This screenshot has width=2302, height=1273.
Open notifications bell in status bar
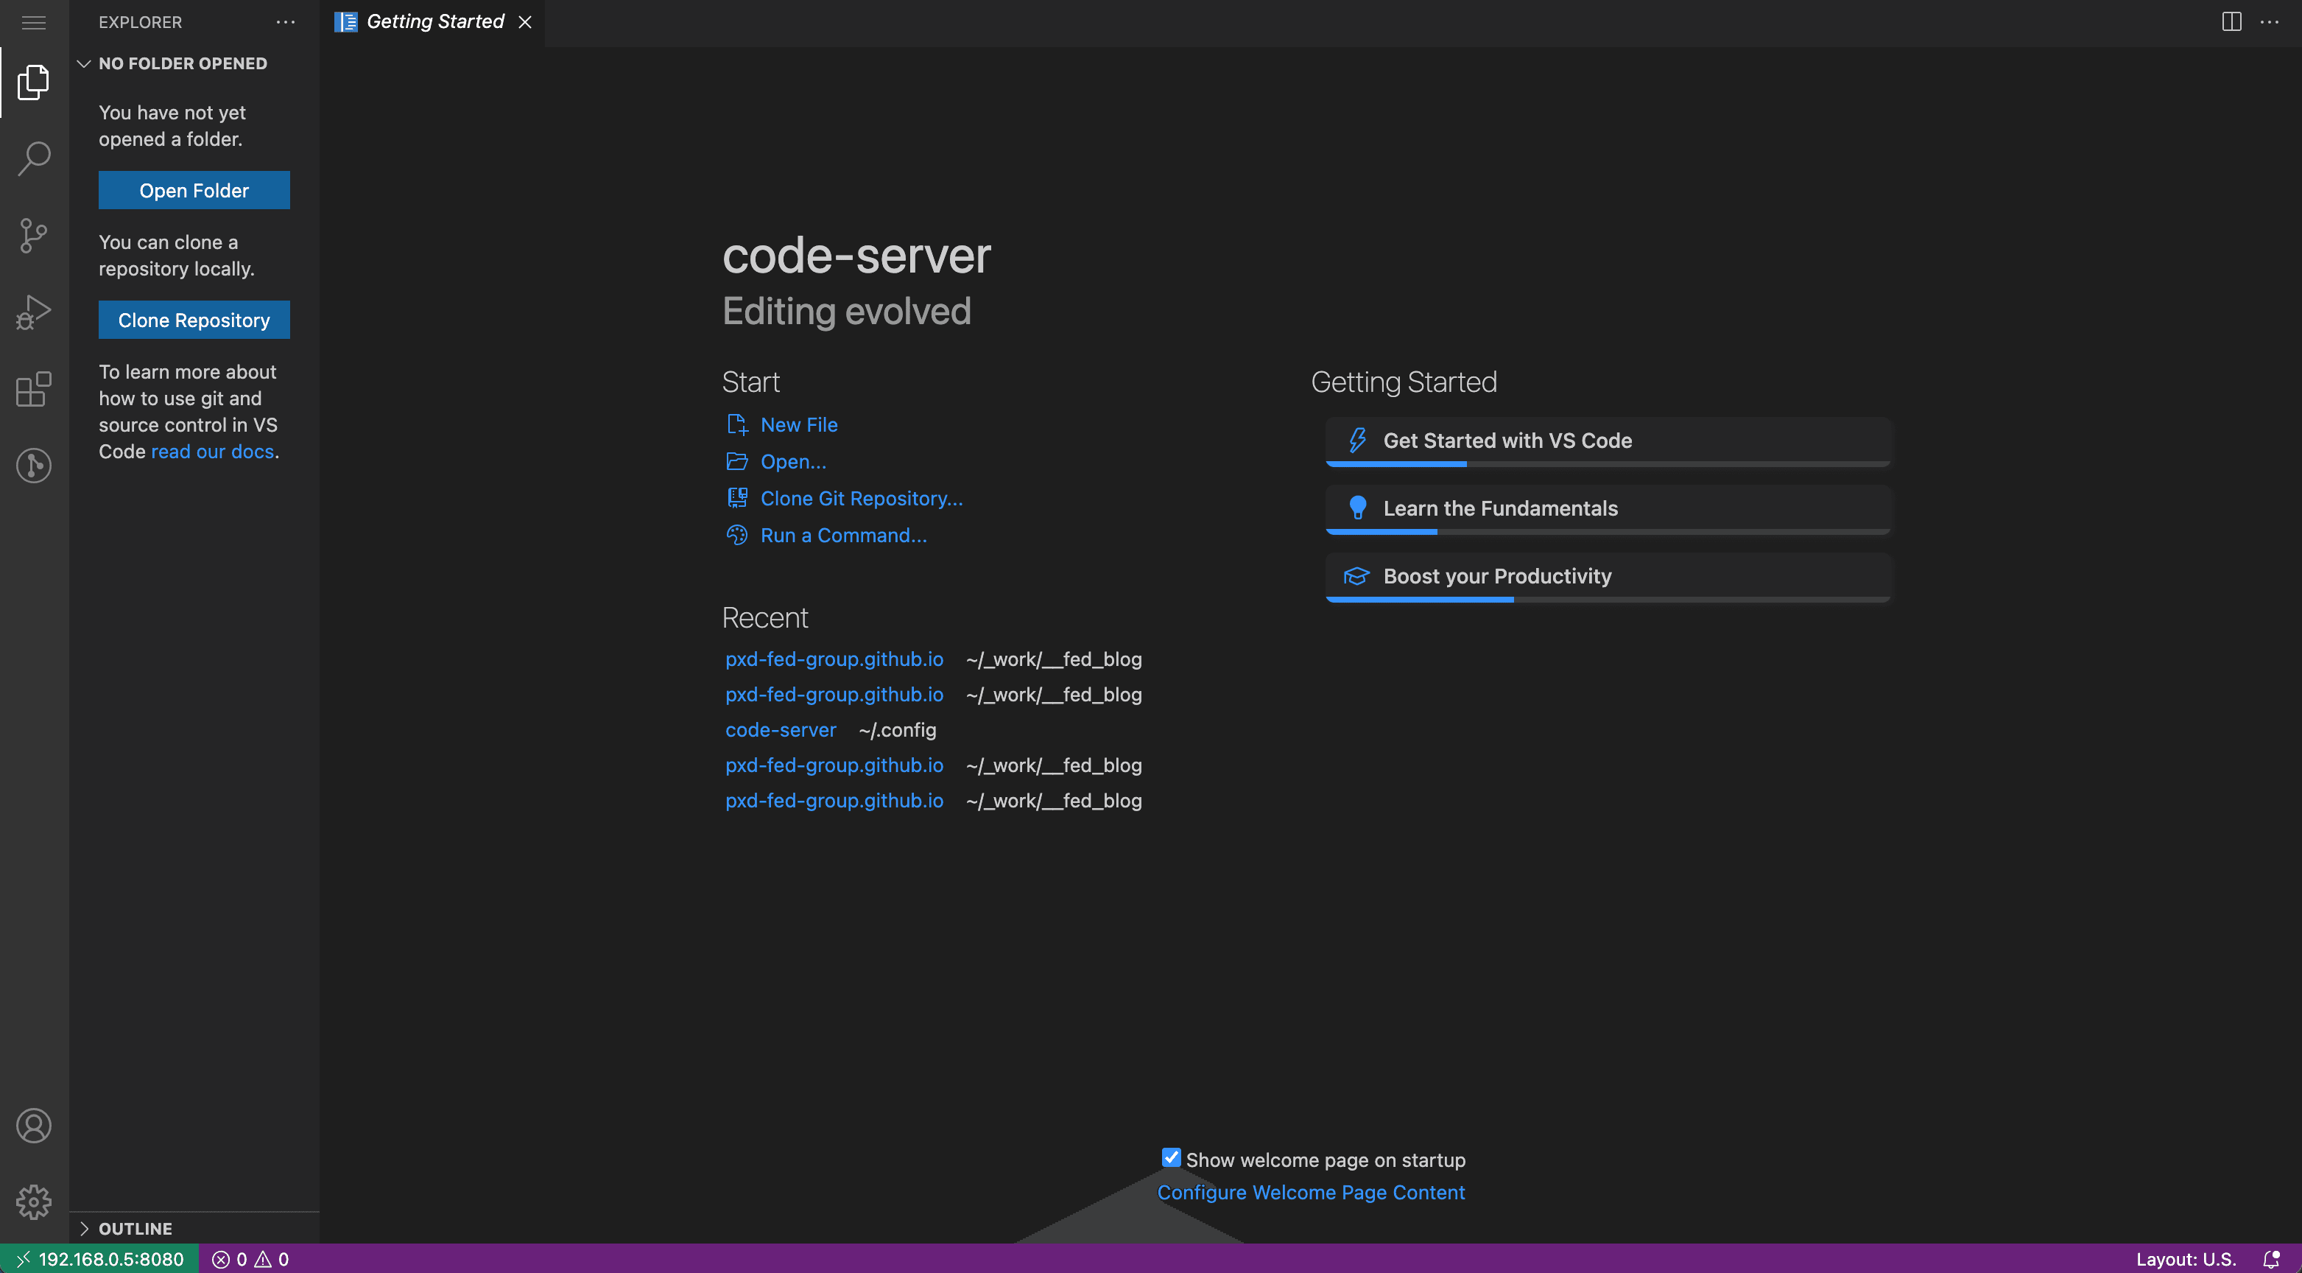(2272, 1259)
